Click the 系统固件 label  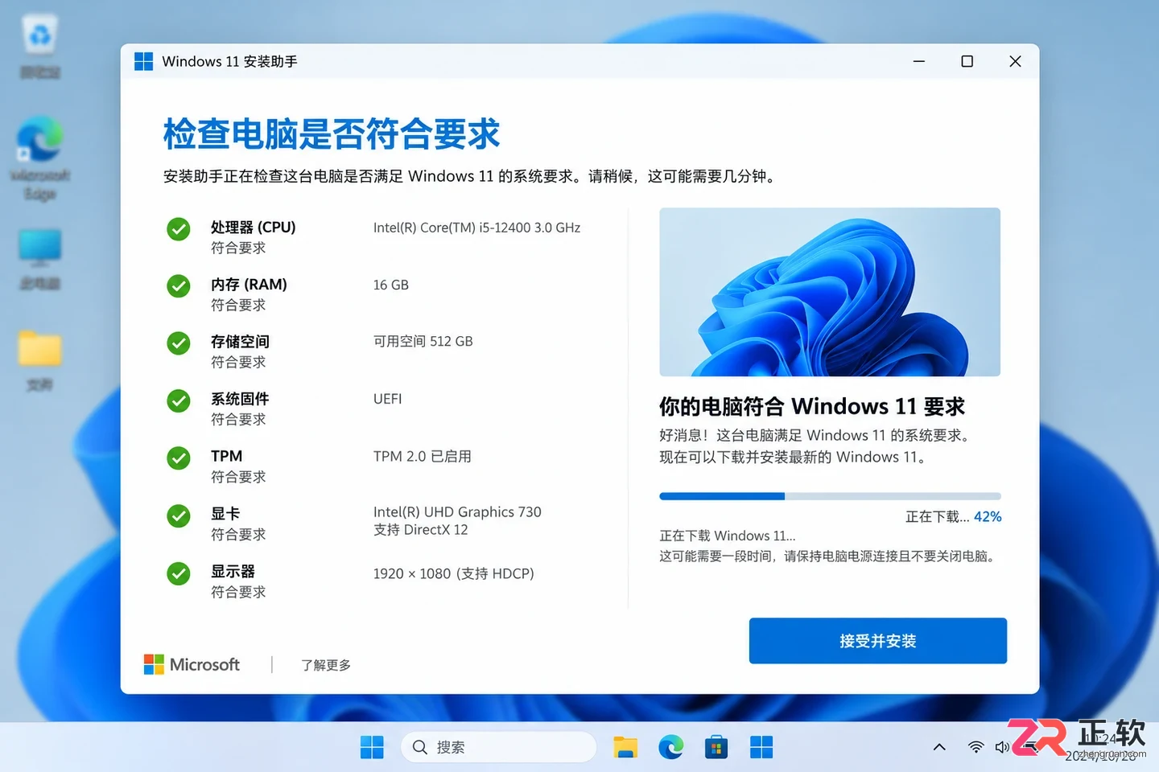(x=240, y=399)
